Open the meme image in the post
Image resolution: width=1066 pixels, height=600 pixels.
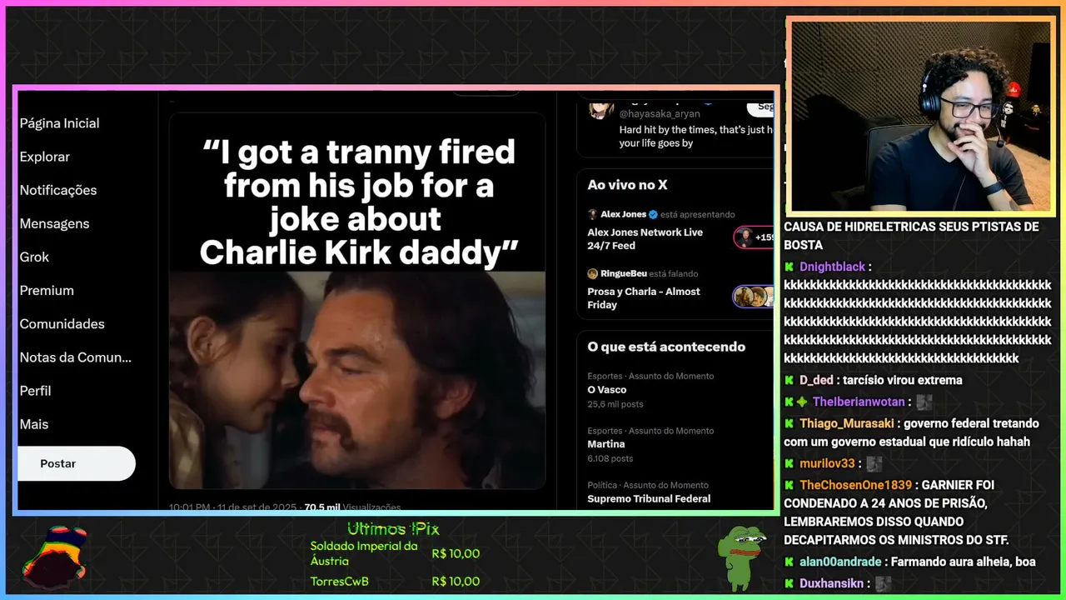[x=357, y=301]
